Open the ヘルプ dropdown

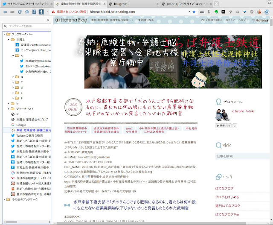243,20
